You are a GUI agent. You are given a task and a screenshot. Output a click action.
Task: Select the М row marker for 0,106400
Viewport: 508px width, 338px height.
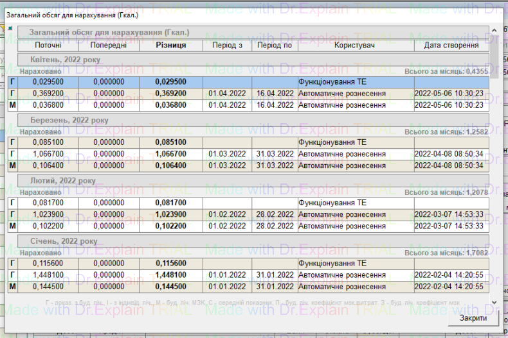tap(12, 166)
